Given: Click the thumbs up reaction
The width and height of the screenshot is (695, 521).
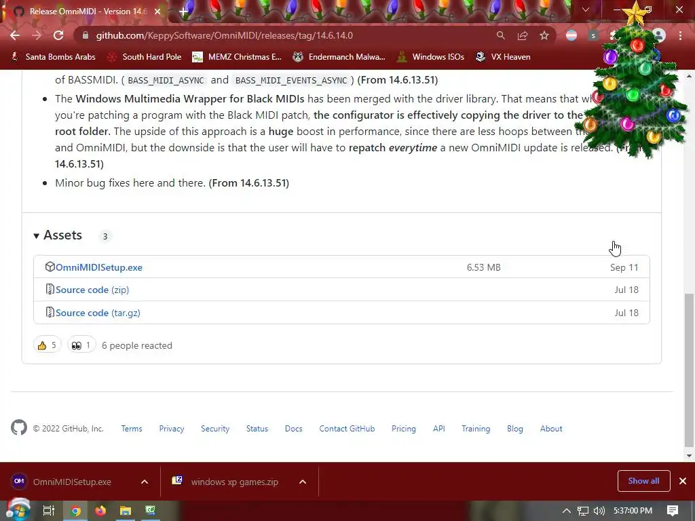Looking at the screenshot, I should (47, 345).
